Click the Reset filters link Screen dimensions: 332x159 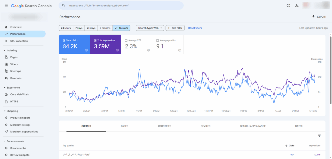pyautogui.click(x=195, y=28)
